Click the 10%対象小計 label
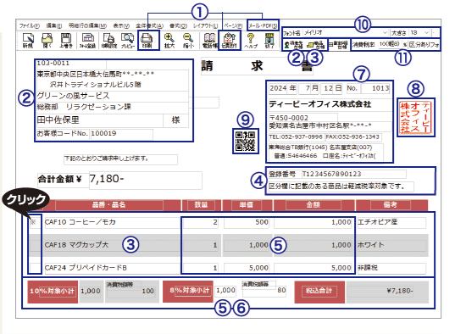This screenshot has width=455, height=334. coord(53,292)
